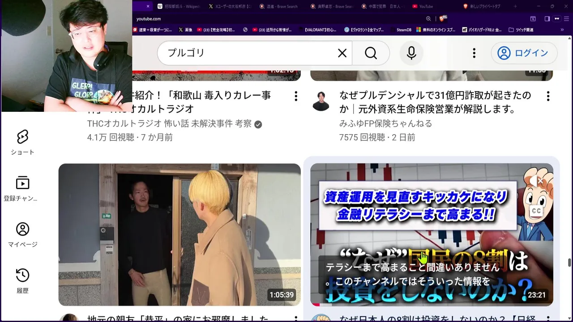Open channel THCオカルトラジオ link
Image resolution: width=573 pixels, height=322 pixels.
tap(169, 123)
